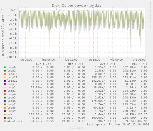Click the loop10 orange legend swatch

tap(5, 74)
